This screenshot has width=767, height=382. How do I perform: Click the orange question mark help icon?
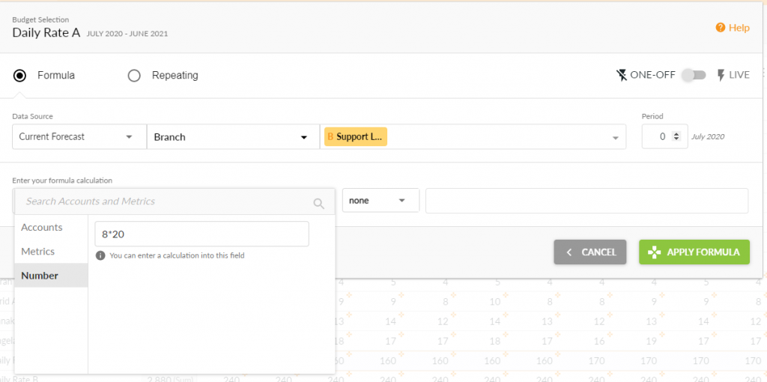(720, 28)
